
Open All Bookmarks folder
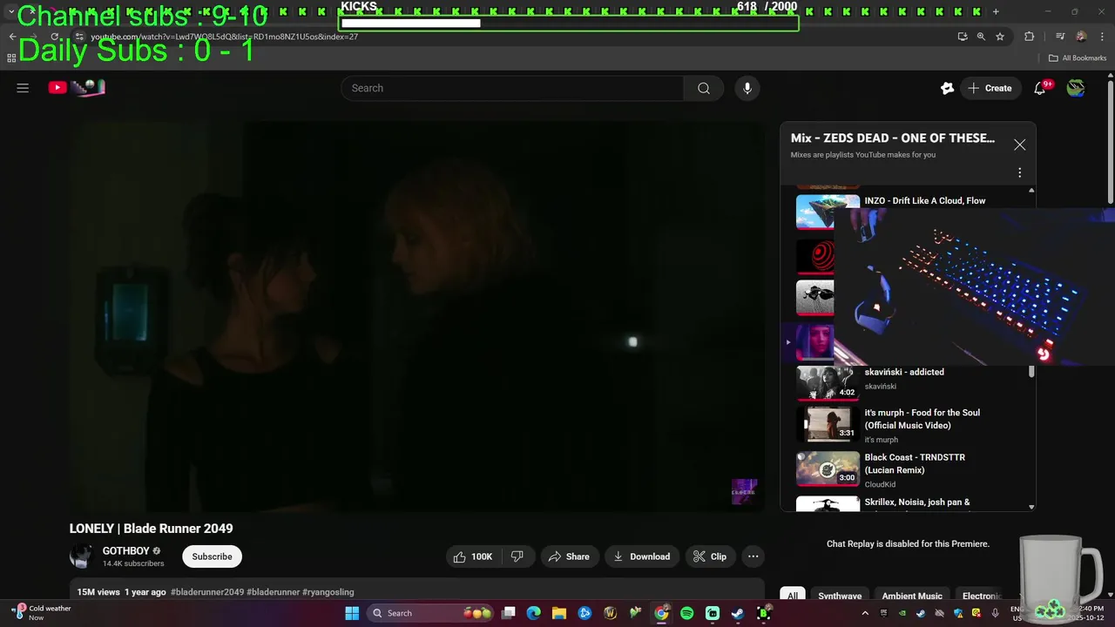(1078, 58)
